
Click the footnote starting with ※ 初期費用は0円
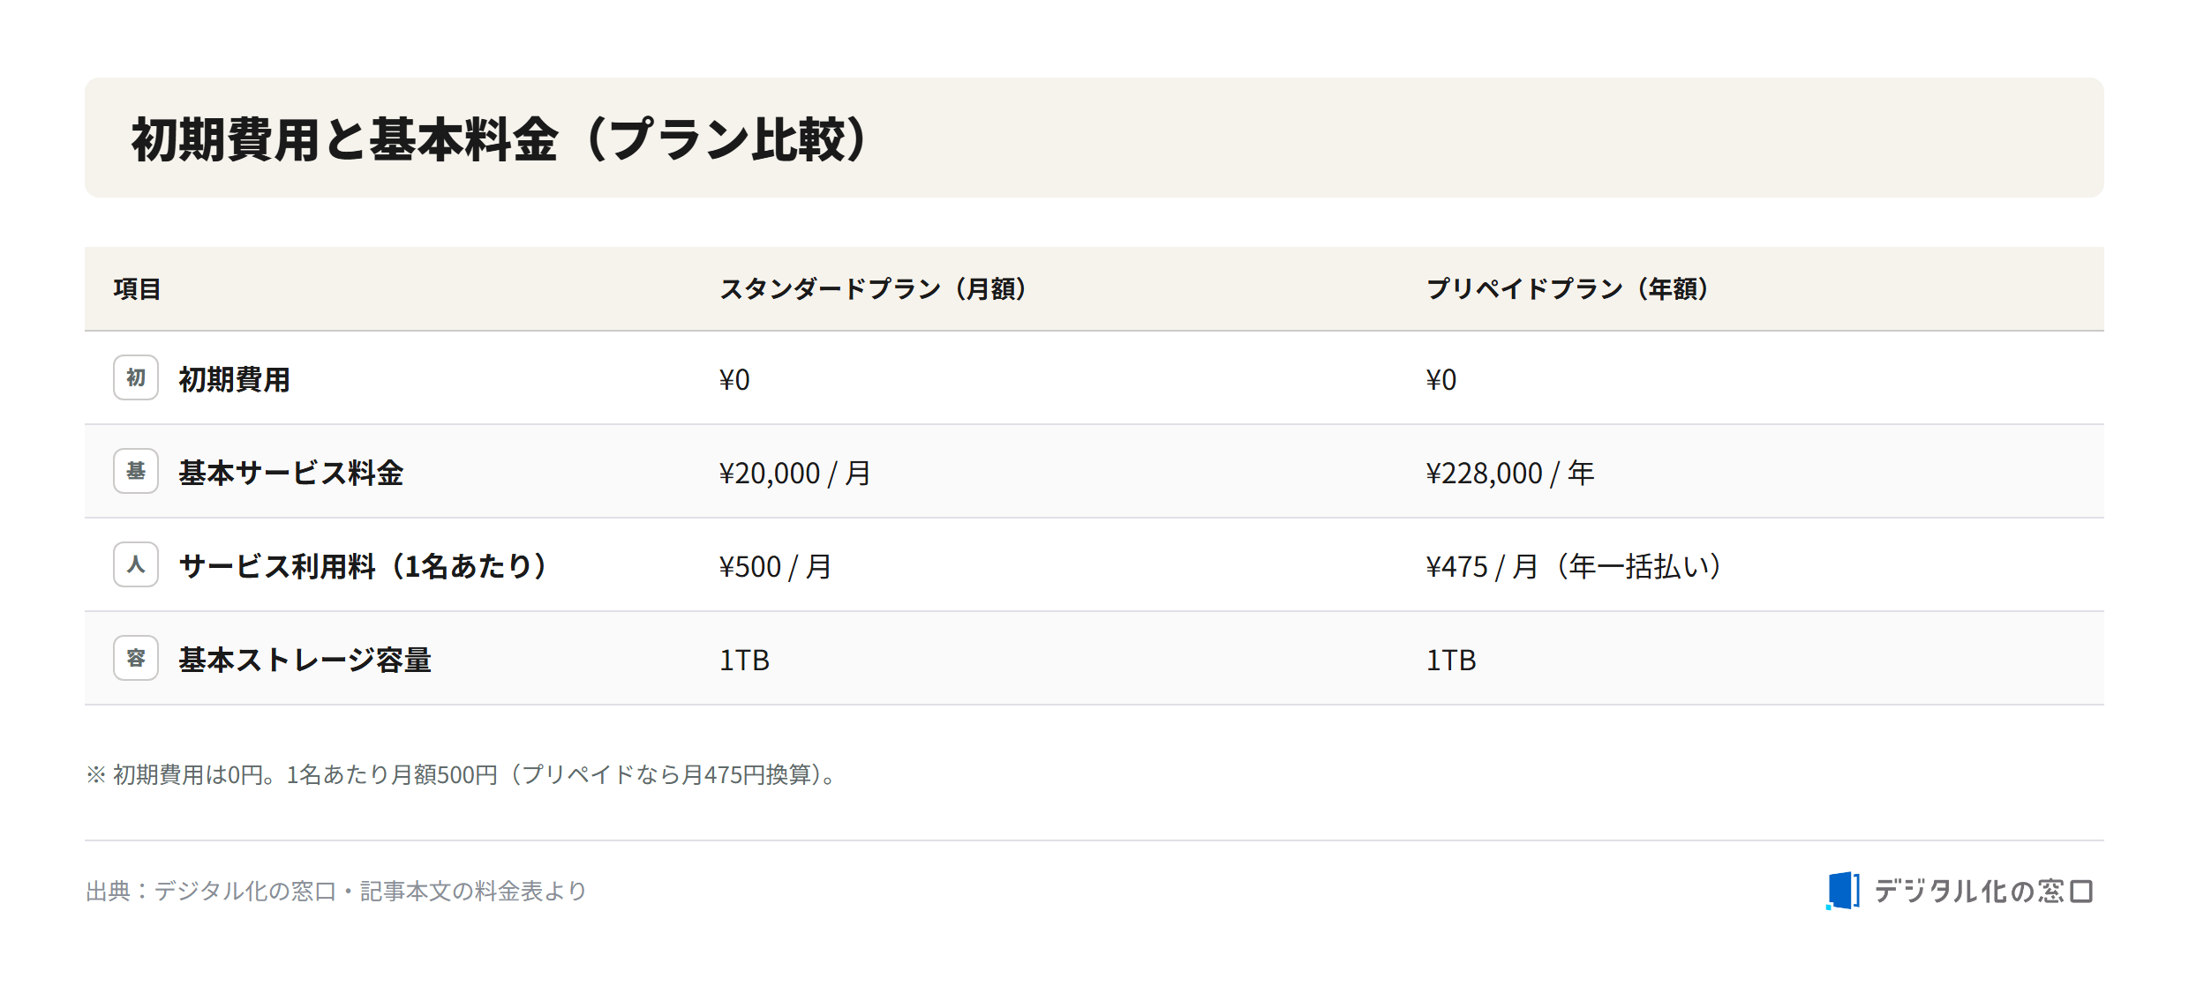(x=461, y=774)
